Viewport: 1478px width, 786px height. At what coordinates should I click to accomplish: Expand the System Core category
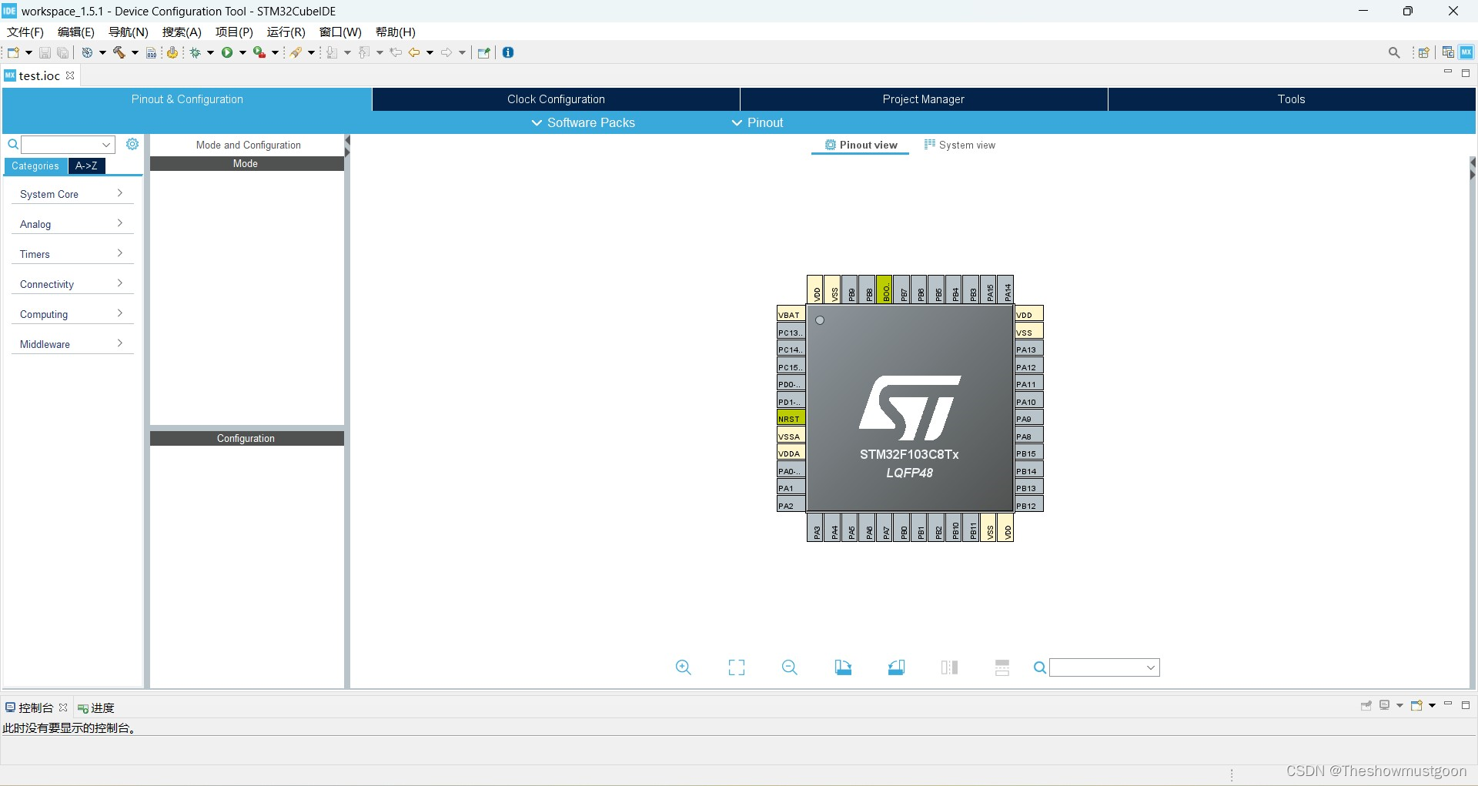[x=71, y=194]
